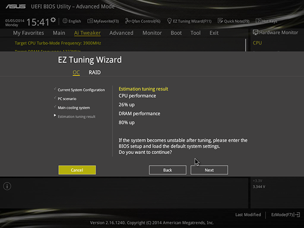Click the "CPU performance" label
Viewport: 304px width, 228px height.
pos(137,96)
